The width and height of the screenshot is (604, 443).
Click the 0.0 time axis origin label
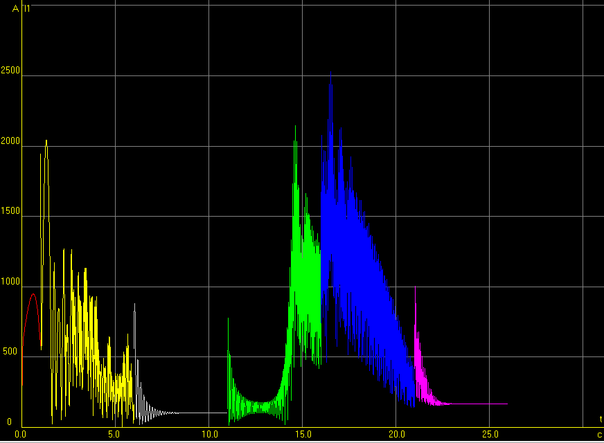click(20, 435)
